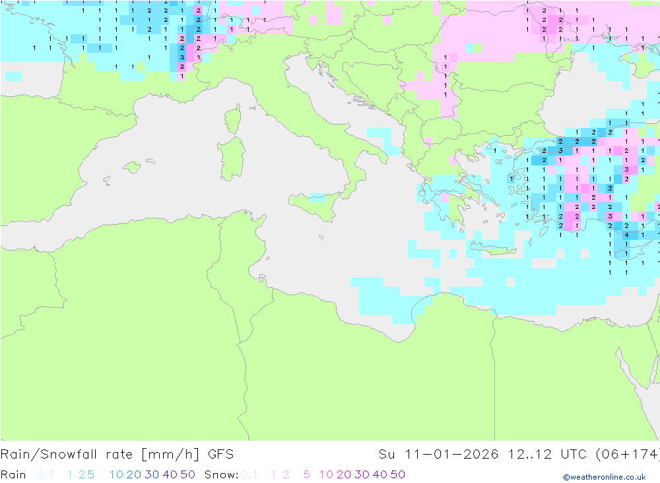The image size is (660, 483).
Task: Click the 'Rain' legend label
Action: [x=13, y=474]
